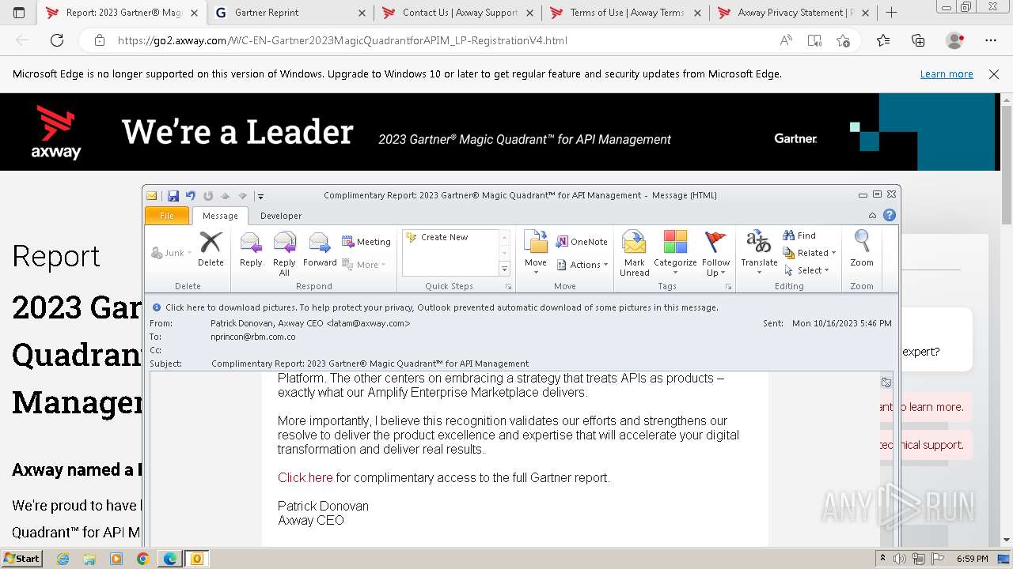Save the message via Quick Access toolbar
Image resolution: width=1013 pixels, height=569 pixels.
click(173, 196)
